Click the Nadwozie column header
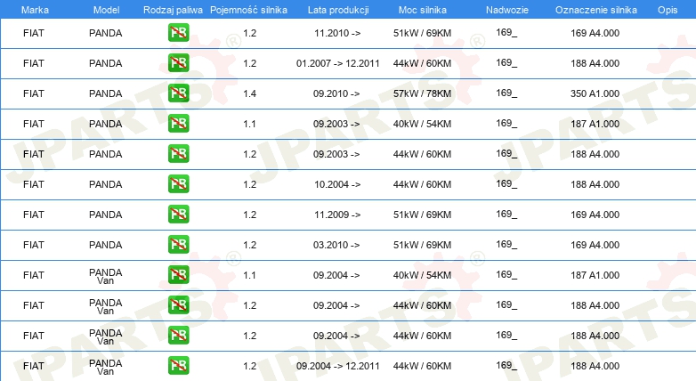The height and width of the screenshot is (381, 696). coord(507,10)
